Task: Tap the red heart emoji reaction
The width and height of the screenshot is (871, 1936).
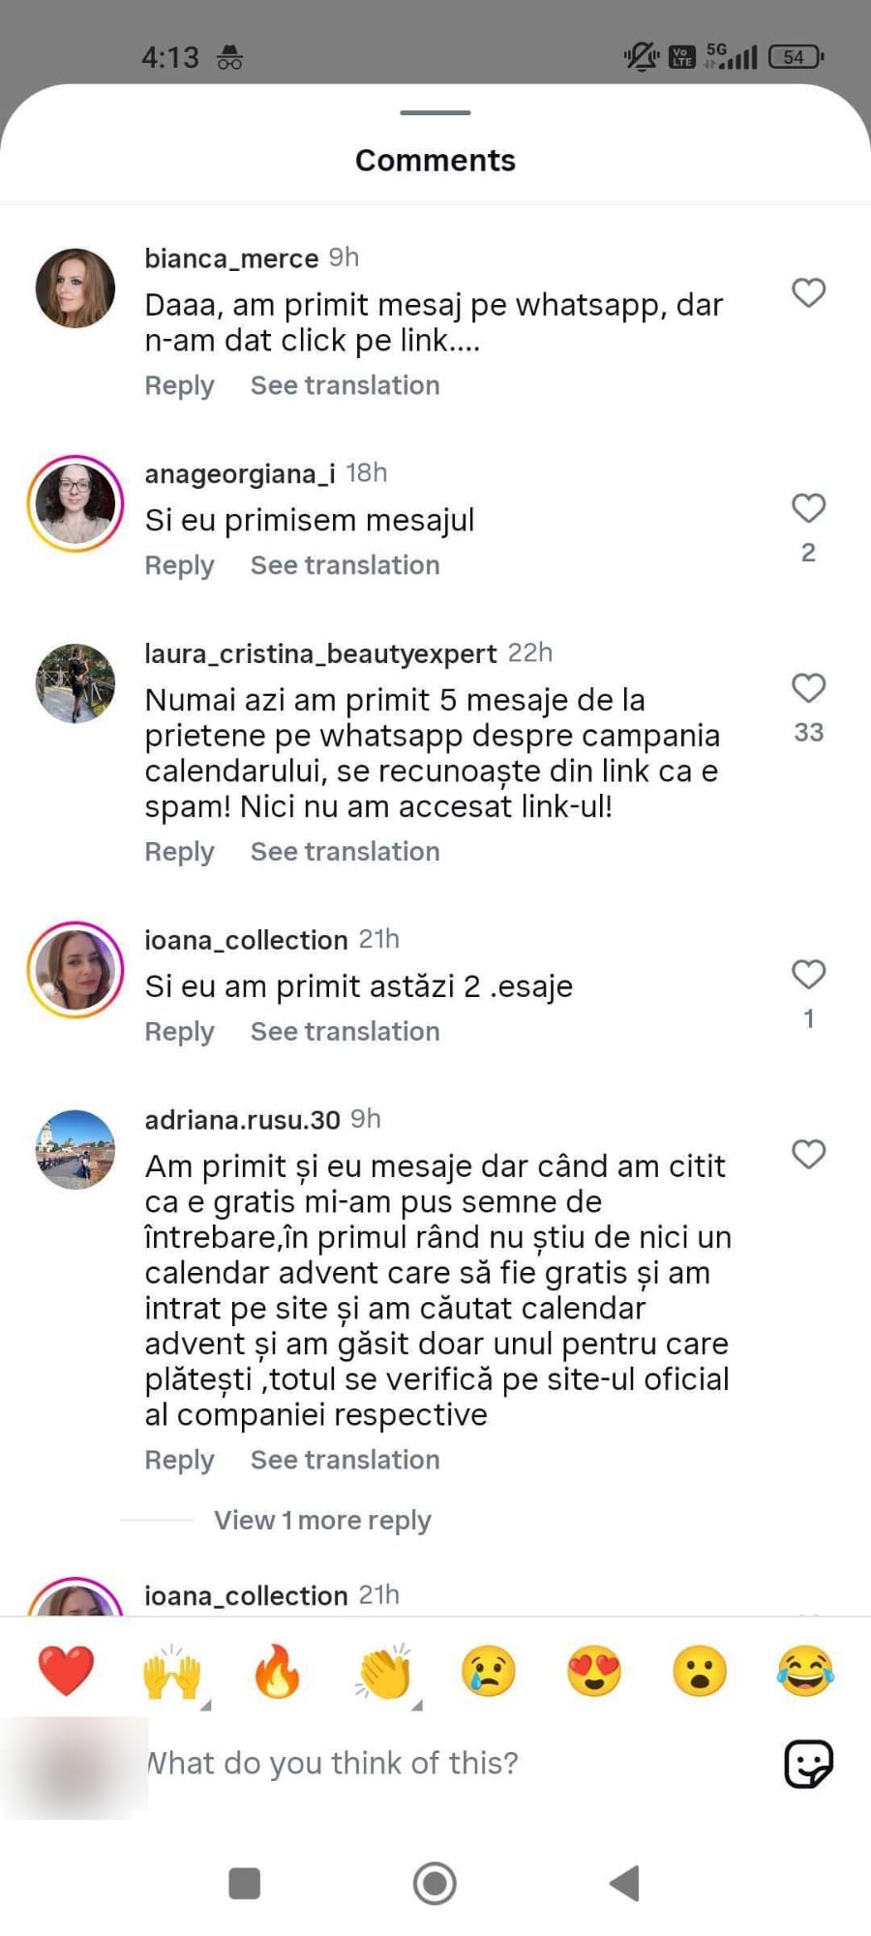Action: [66, 1671]
